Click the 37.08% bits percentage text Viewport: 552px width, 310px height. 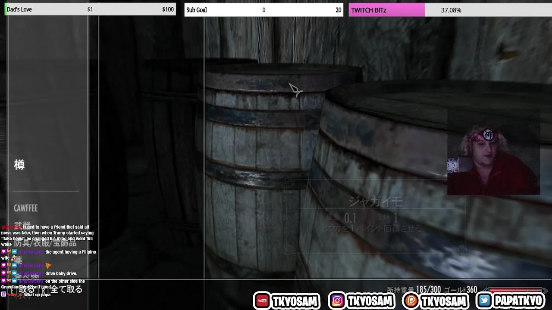pyautogui.click(x=451, y=10)
